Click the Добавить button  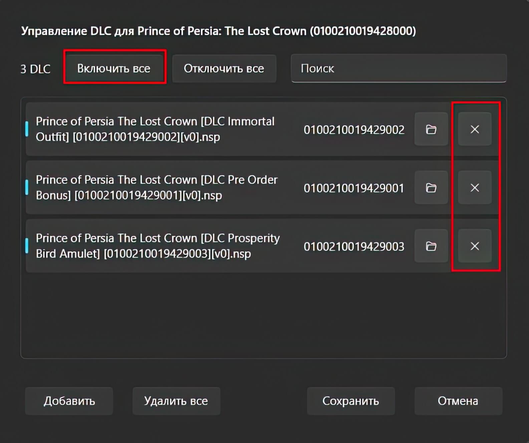tap(69, 401)
